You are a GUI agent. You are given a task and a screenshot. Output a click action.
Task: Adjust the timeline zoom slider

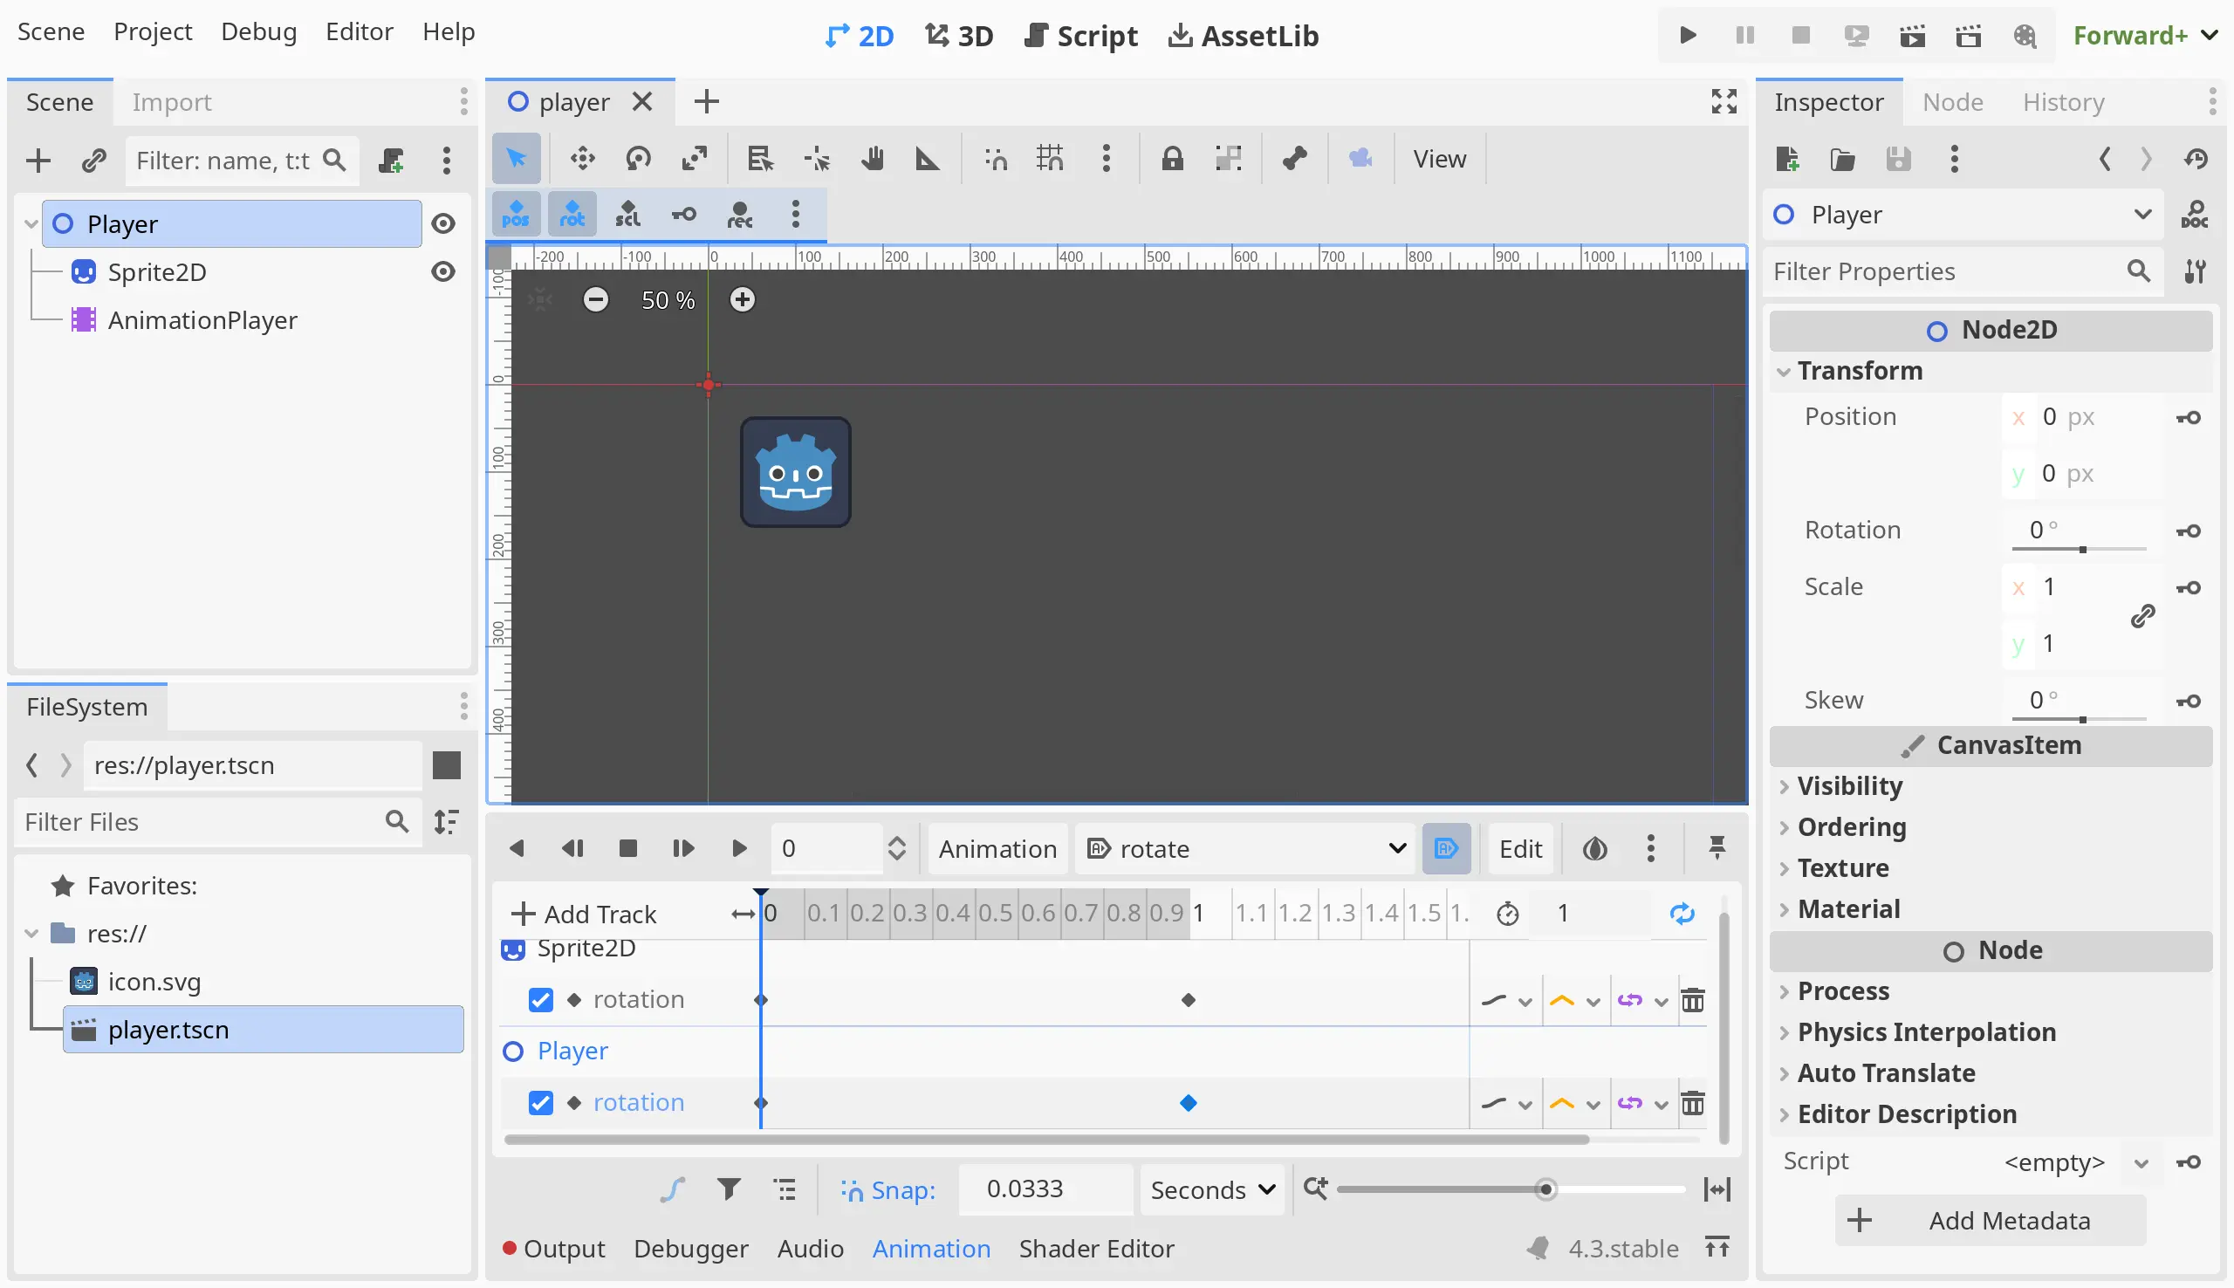coord(1510,1189)
